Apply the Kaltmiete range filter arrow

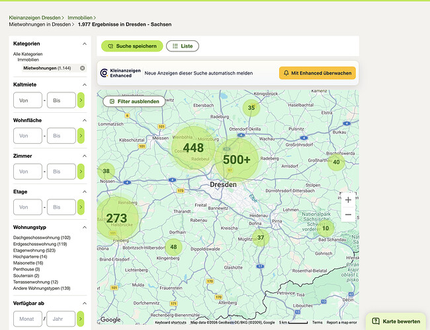(x=81, y=100)
